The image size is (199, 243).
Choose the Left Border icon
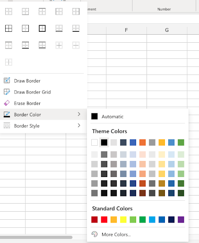59,11
